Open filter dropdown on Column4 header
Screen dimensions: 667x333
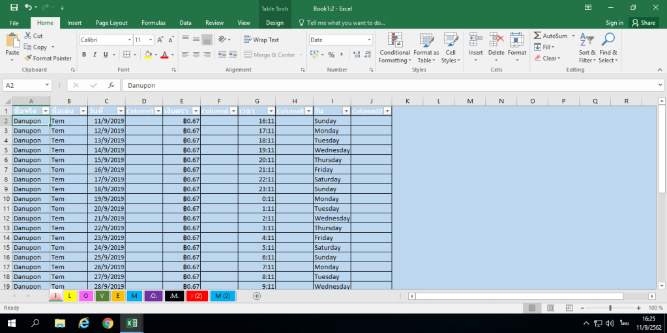(157, 111)
